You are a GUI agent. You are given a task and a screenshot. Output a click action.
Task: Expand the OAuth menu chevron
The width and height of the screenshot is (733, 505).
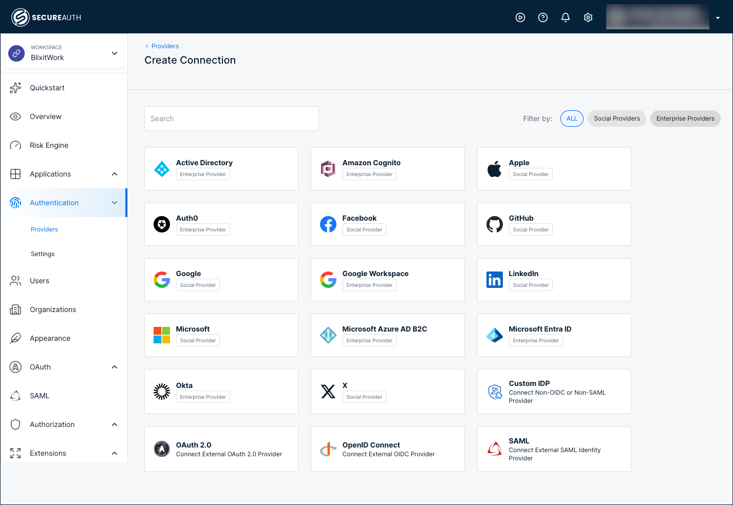point(115,367)
